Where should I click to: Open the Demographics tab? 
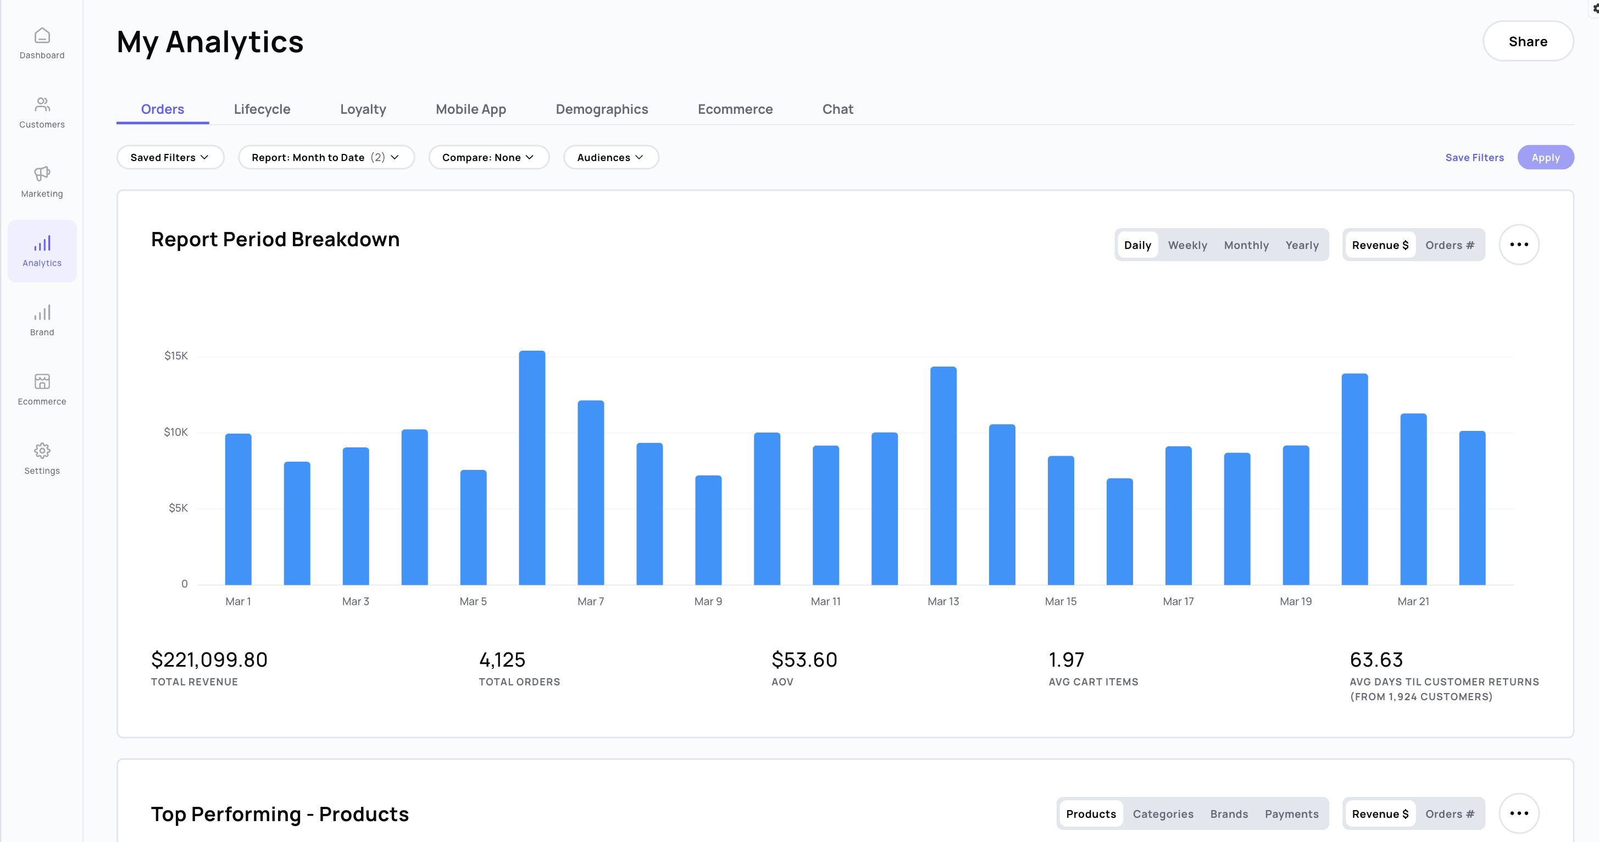pos(602,109)
